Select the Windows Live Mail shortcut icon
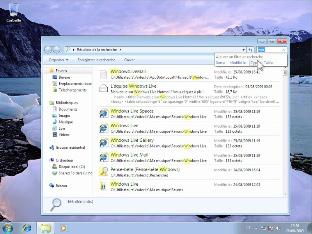This screenshot has height=234, width=312. [x=103, y=158]
